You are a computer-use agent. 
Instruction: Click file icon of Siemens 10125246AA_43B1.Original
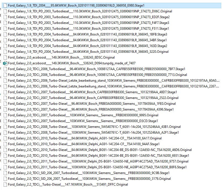click(5, 127)
